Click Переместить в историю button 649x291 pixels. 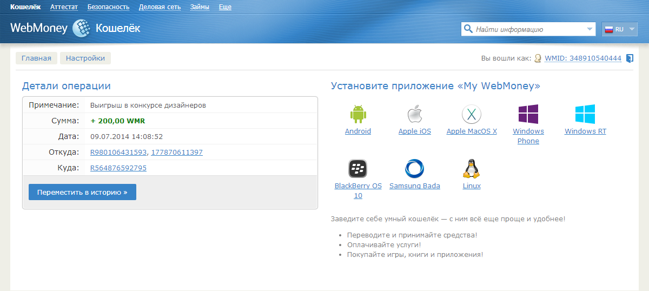pos(82,192)
